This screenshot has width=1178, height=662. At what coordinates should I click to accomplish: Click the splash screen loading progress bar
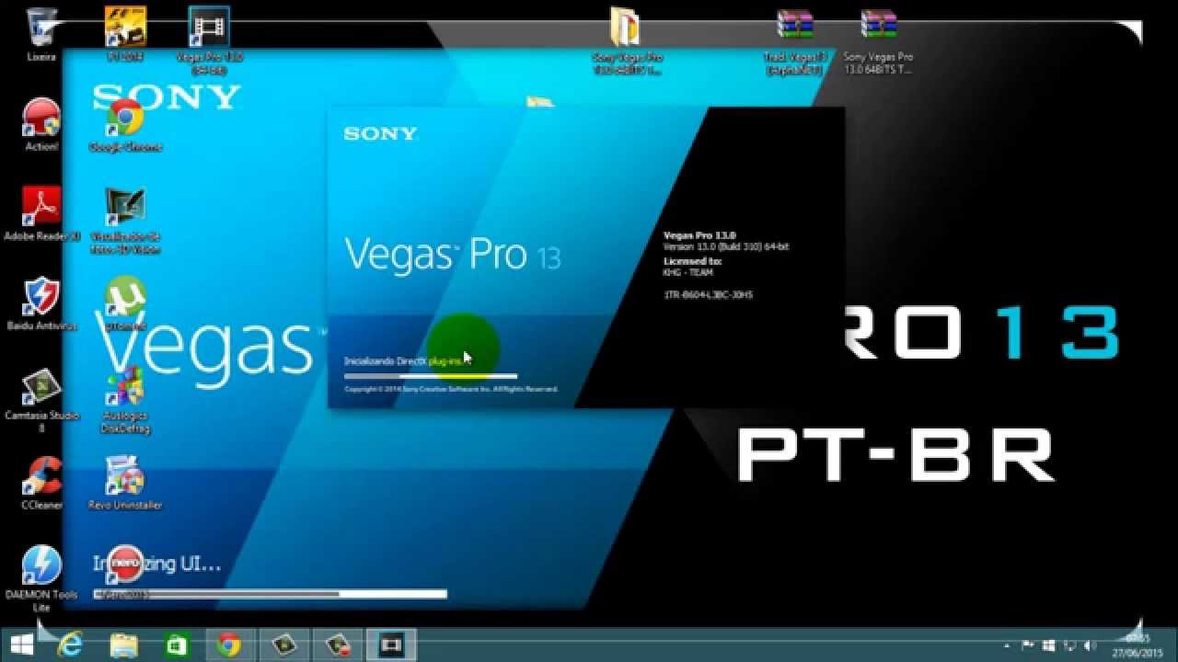tap(431, 376)
